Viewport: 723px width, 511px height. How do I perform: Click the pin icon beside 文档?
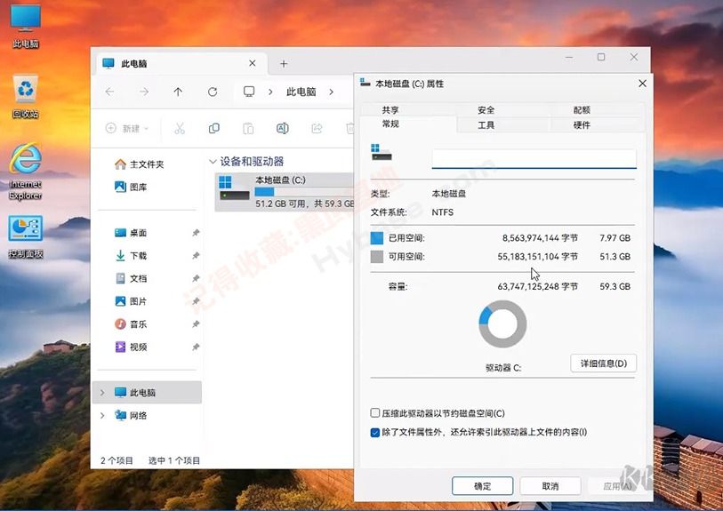pos(196,278)
